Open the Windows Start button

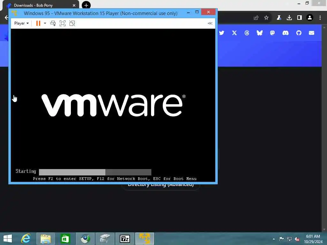(8, 239)
